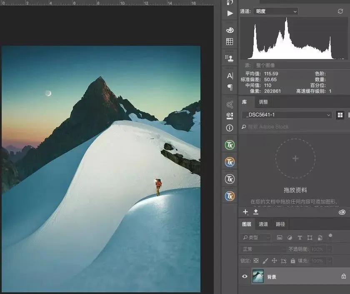The width and height of the screenshot is (350, 294).
Task: Open the 正常 blend mode dropdown
Action: (x=263, y=249)
